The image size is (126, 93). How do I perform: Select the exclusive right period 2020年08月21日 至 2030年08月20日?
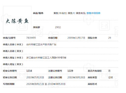point(46,84)
